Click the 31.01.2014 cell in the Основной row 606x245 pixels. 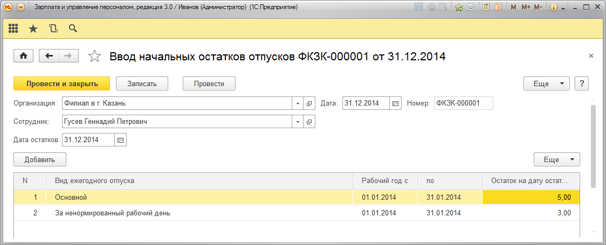click(x=450, y=197)
